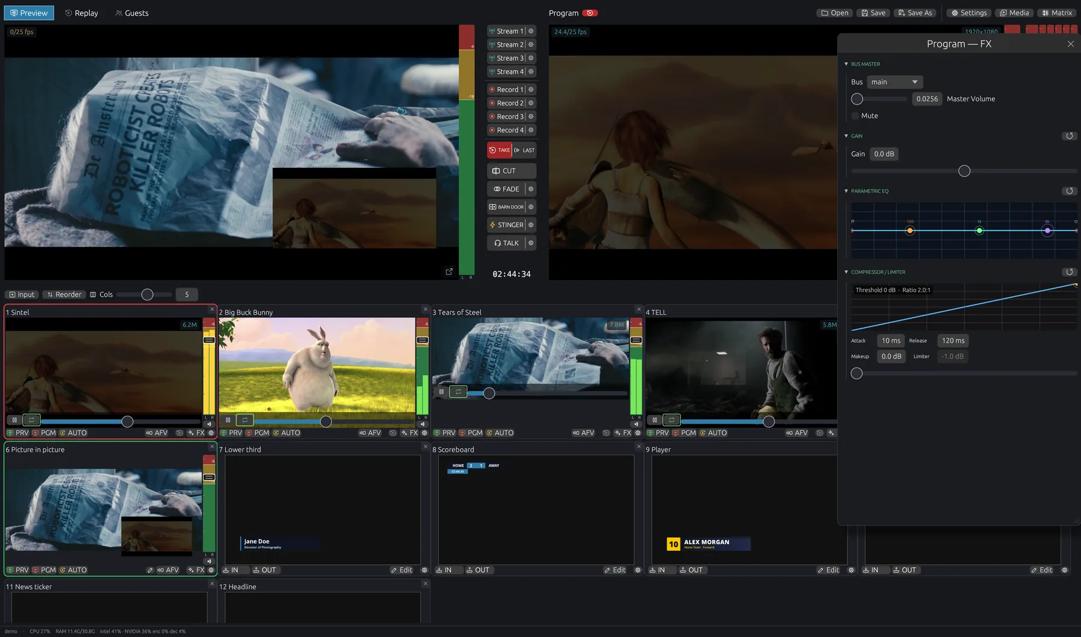Toggle loop on the Big Buck Bunny input

pyautogui.click(x=244, y=420)
